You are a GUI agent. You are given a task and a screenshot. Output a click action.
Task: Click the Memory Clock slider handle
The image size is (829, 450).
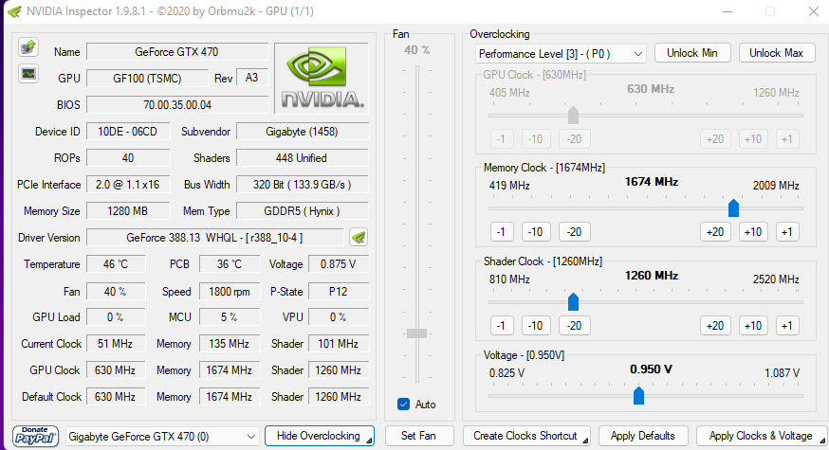[x=733, y=208]
